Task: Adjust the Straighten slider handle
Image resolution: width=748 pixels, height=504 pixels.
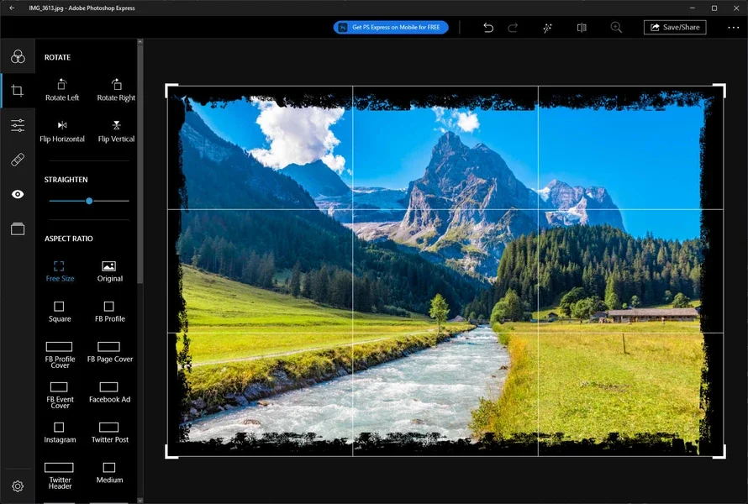Action: [88, 201]
